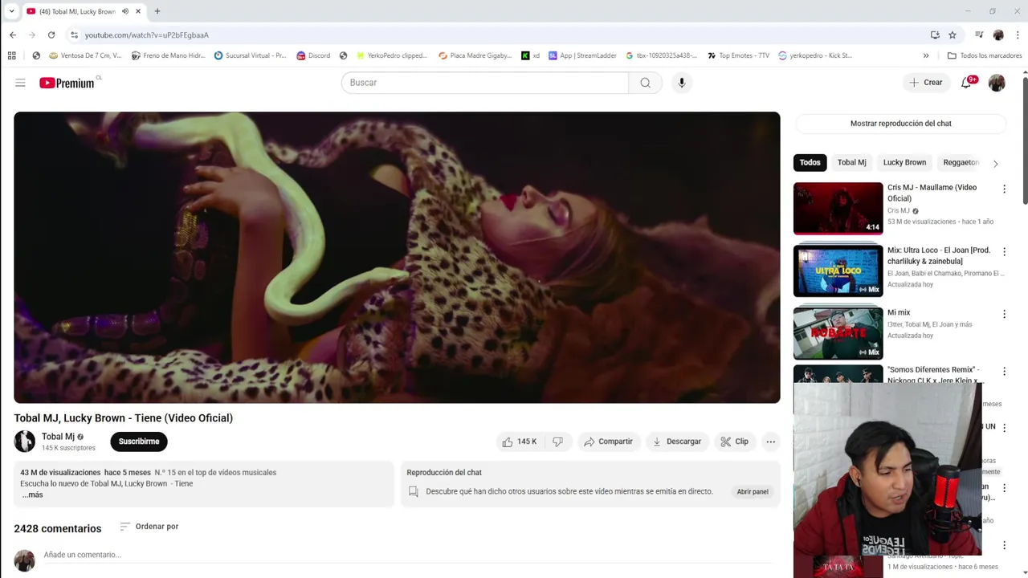Select the Tobal Mj filter chip

851,162
